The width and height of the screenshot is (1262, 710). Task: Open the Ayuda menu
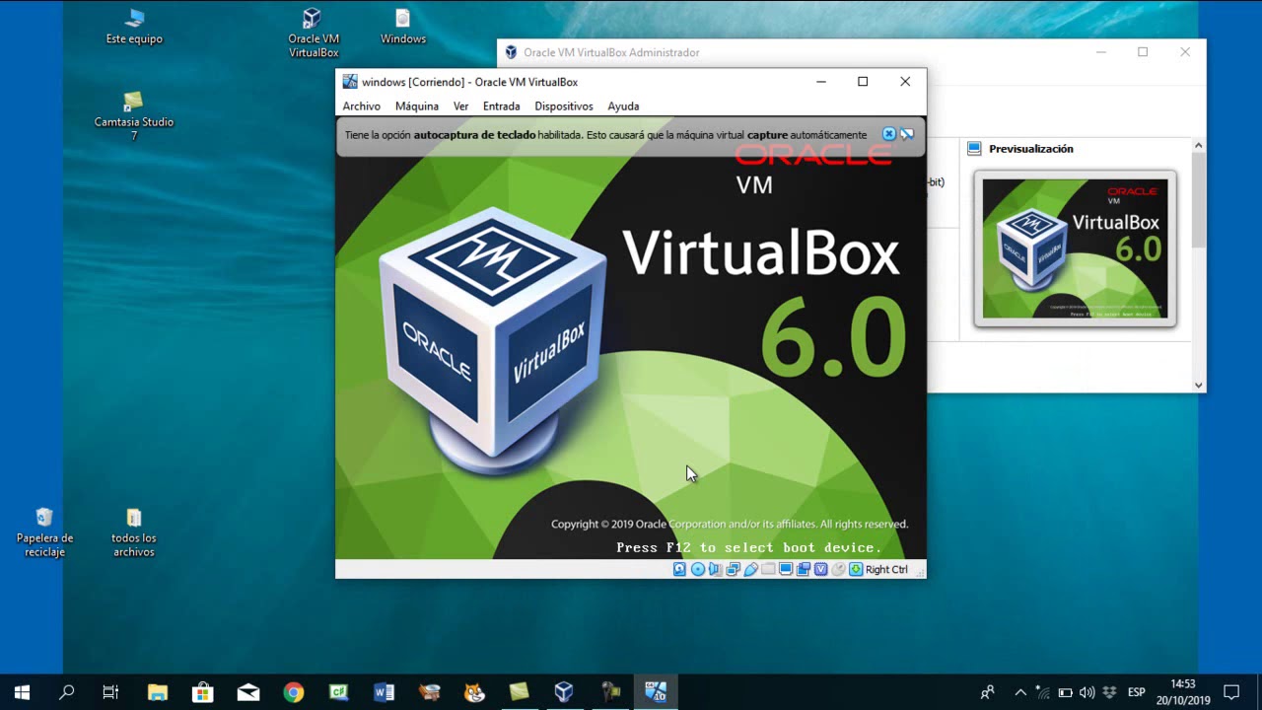coord(623,106)
